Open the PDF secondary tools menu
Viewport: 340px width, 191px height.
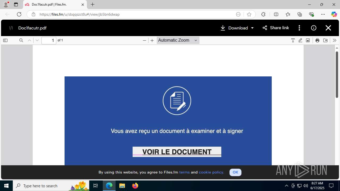click(x=334, y=40)
